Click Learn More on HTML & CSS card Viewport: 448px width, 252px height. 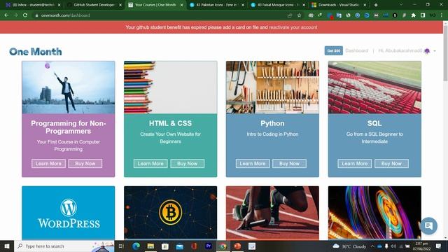tap(150, 163)
